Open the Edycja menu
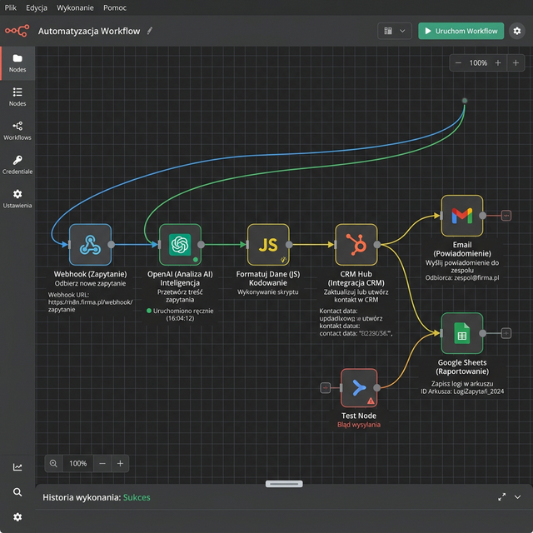This screenshot has width=533, height=533. pos(37,7)
